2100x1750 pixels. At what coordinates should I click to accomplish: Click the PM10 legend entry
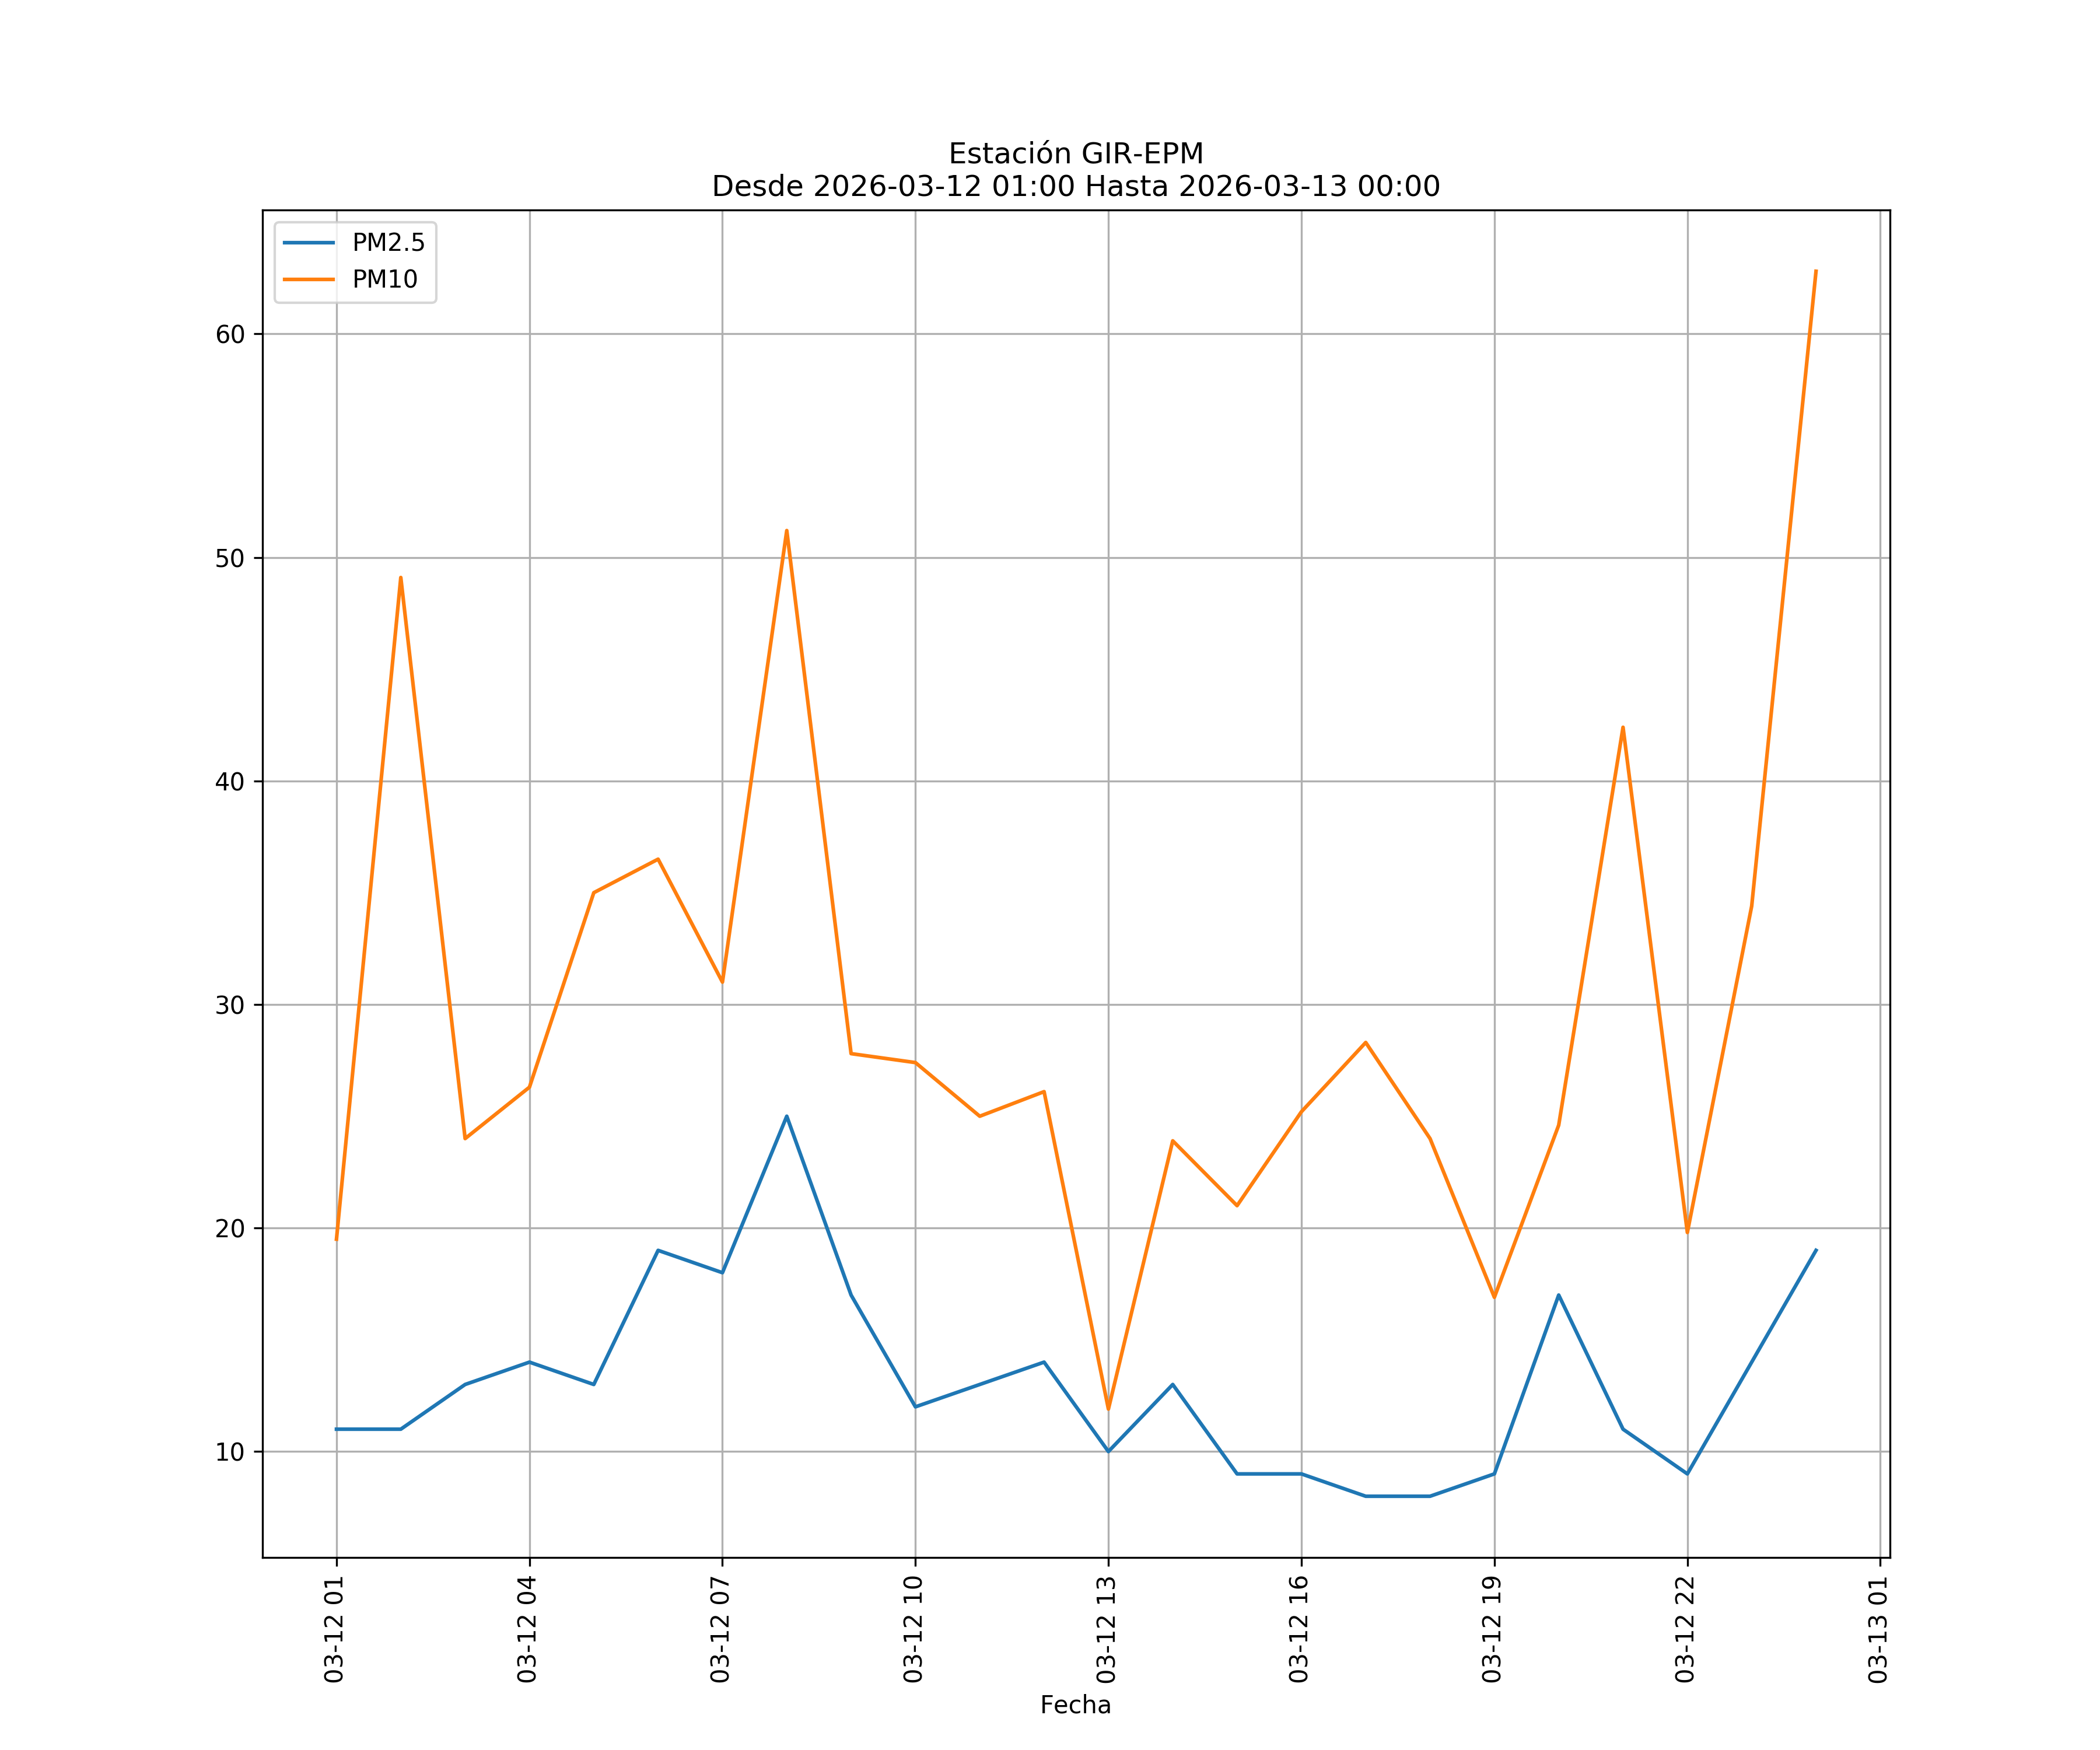tap(384, 280)
